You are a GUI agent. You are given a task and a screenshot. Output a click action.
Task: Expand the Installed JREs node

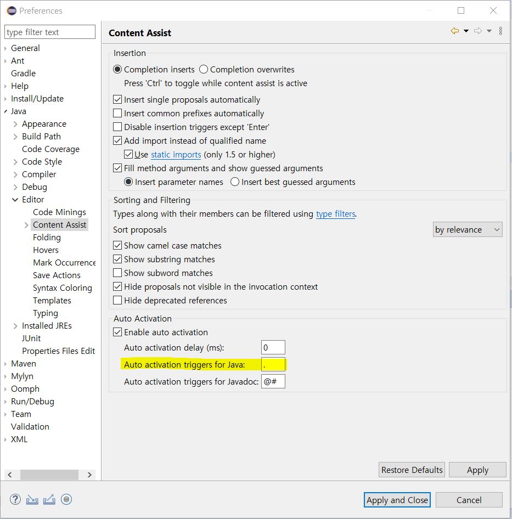click(x=15, y=326)
